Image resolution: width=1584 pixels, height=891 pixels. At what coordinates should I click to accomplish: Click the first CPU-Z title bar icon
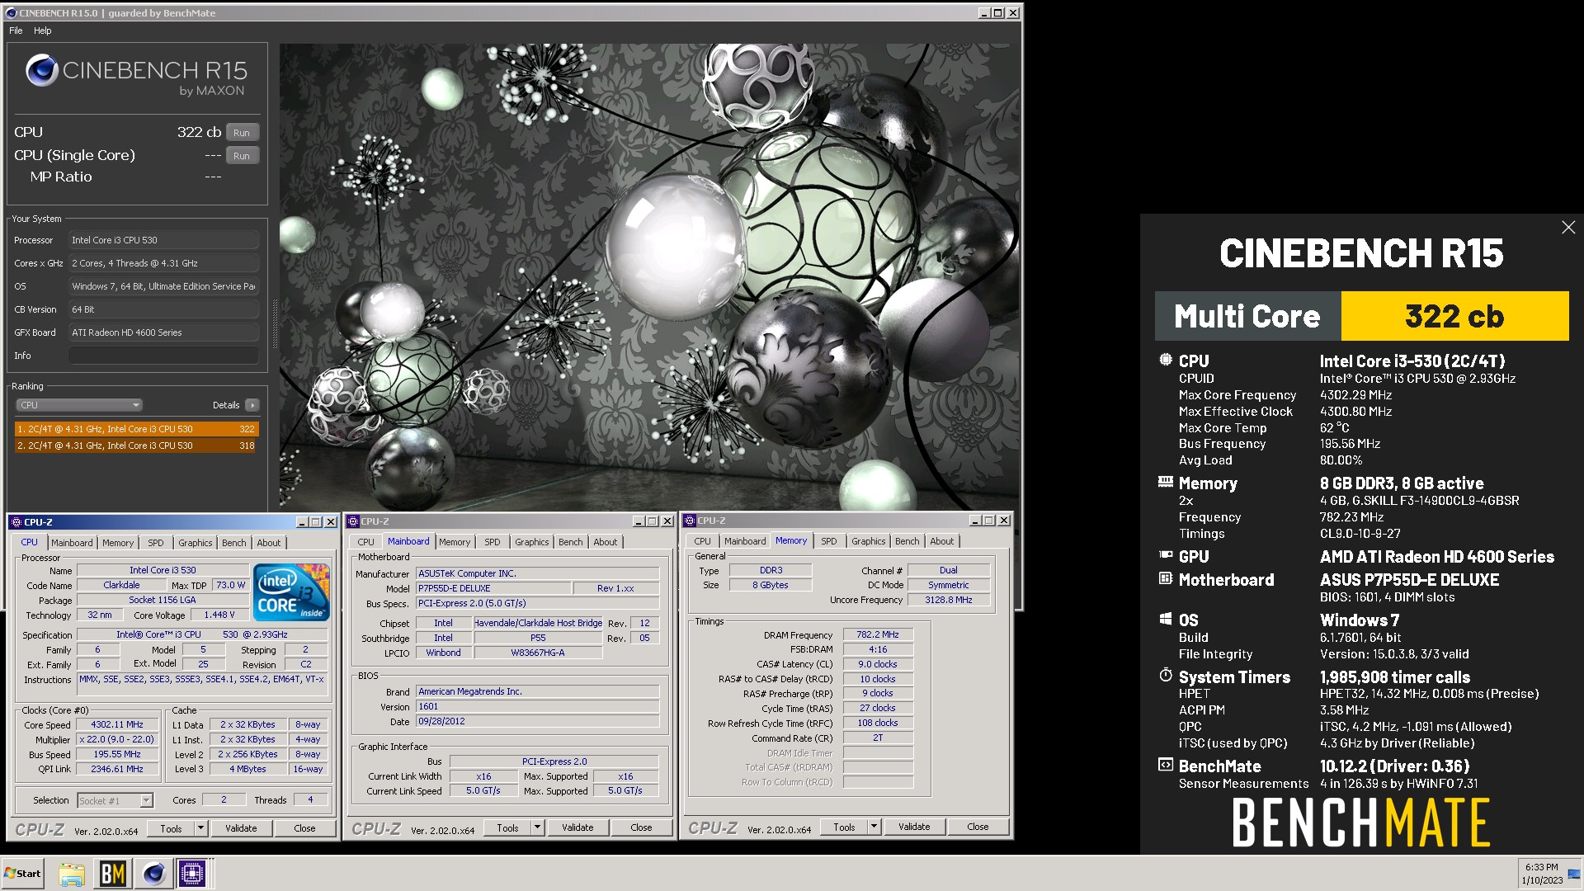pyautogui.click(x=16, y=522)
